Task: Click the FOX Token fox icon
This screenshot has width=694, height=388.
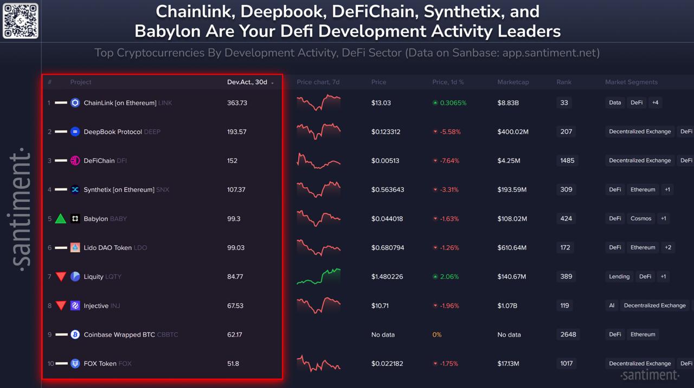Action: coord(75,364)
